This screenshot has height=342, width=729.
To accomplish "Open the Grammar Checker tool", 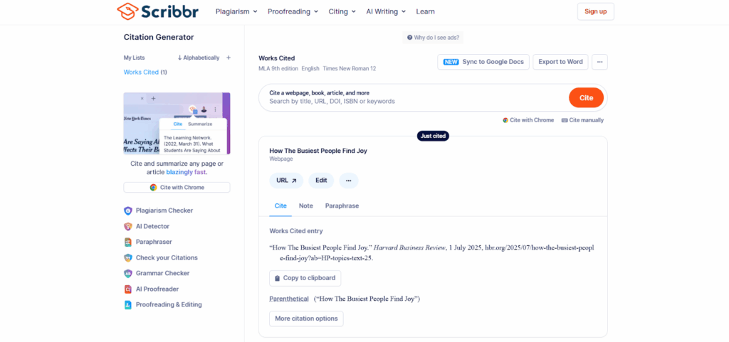I will tap(157, 273).
